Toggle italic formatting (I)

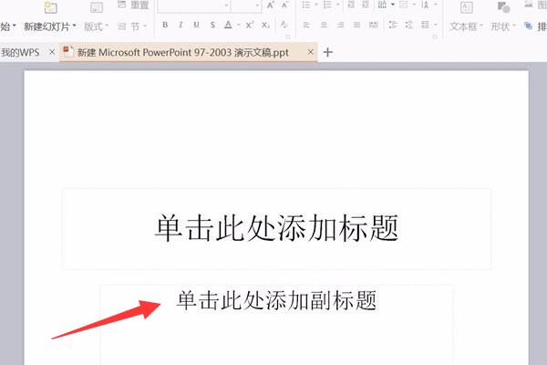coord(181,25)
